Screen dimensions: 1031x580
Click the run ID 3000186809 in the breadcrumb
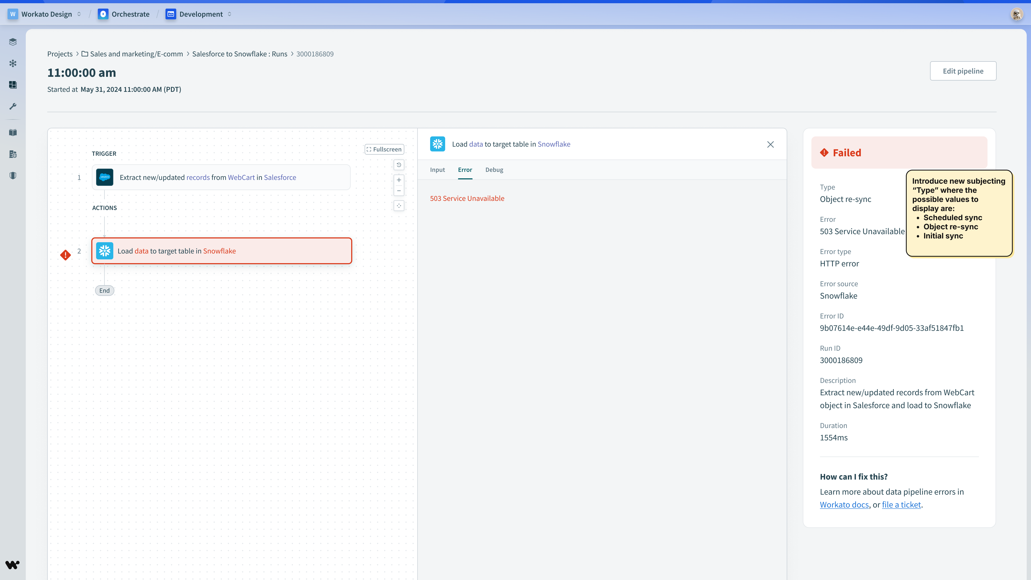click(315, 54)
